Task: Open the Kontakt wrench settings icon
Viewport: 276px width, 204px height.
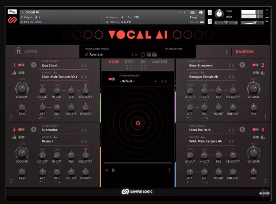Action: (12, 12)
